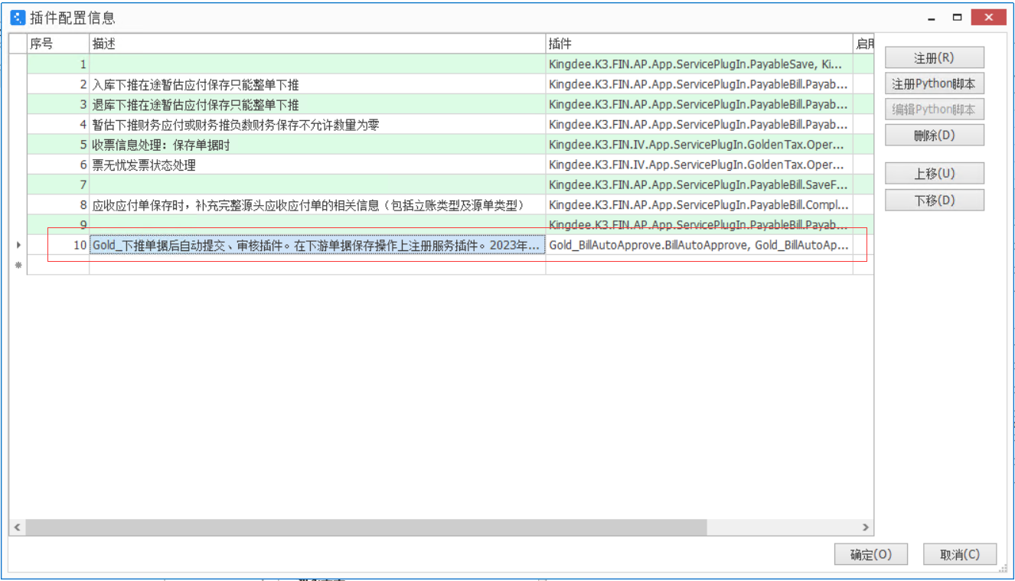The height and width of the screenshot is (581, 1015).
Task: Click the 描述 column header
Action: [x=318, y=44]
